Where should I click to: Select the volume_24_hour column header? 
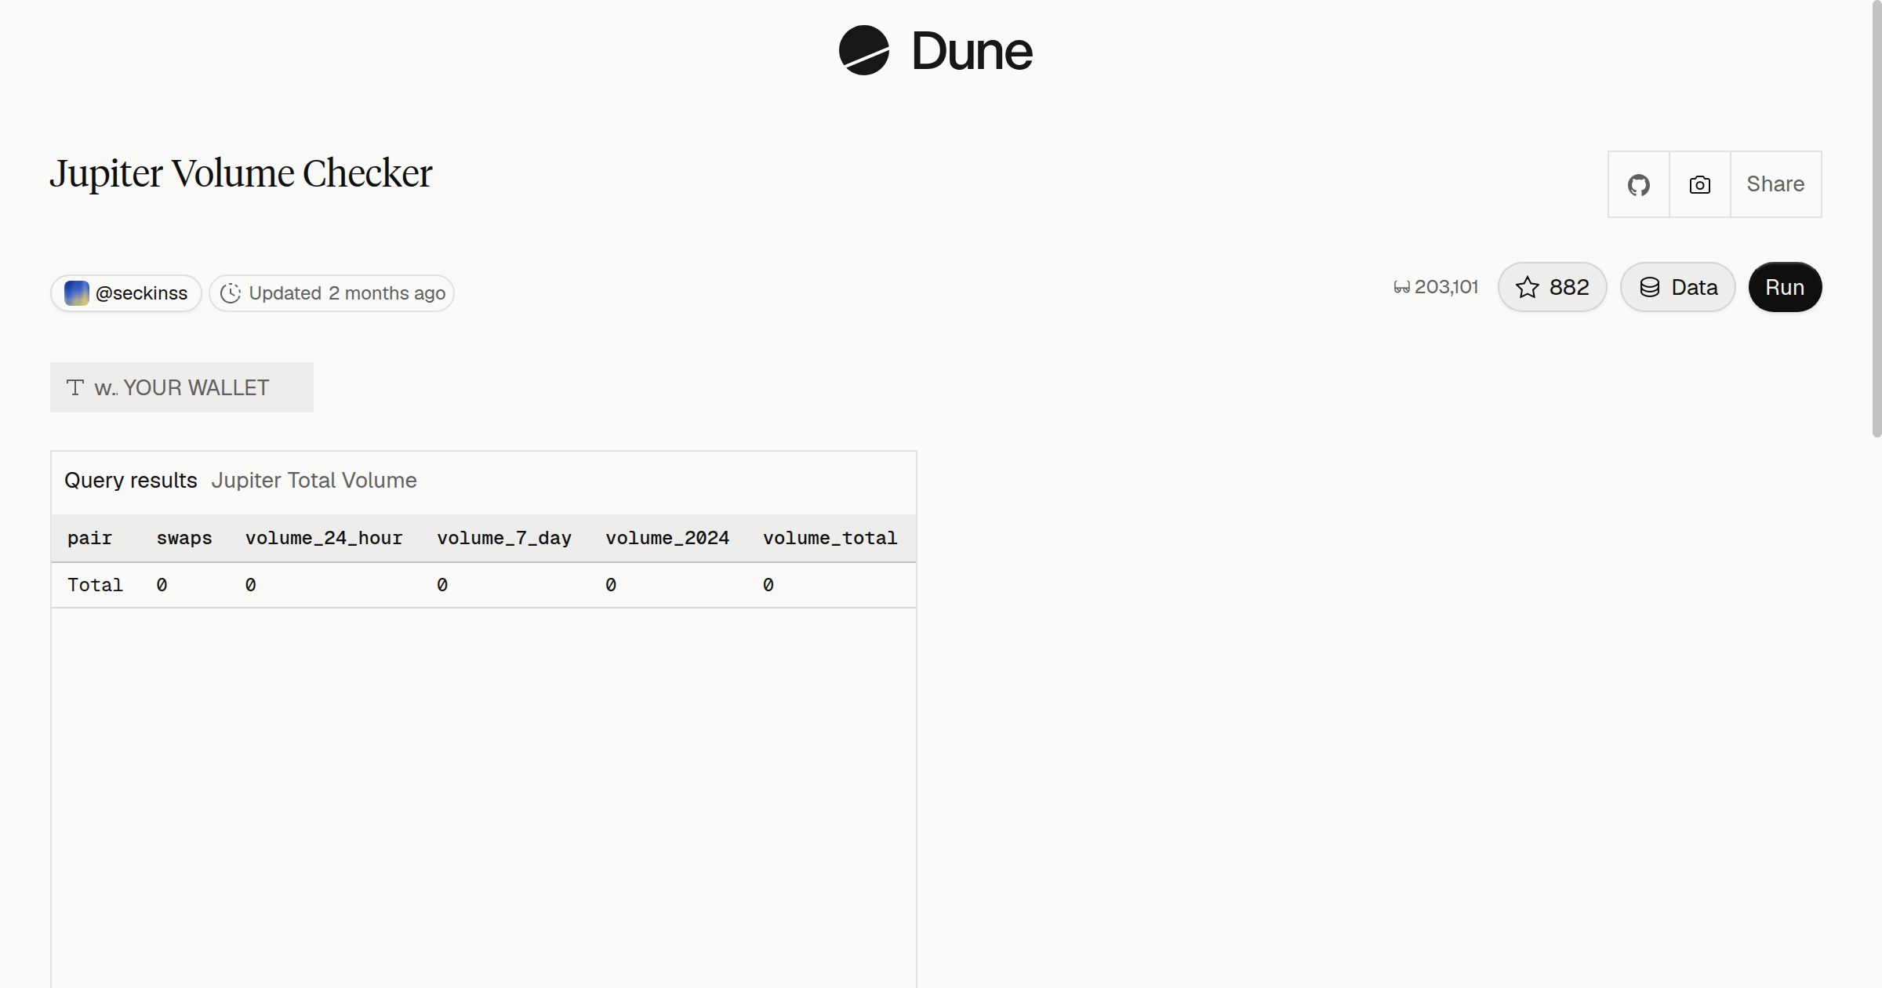tap(324, 538)
